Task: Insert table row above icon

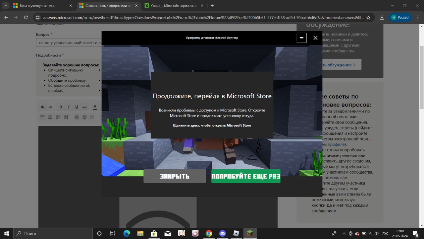Action: tap(42, 117)
